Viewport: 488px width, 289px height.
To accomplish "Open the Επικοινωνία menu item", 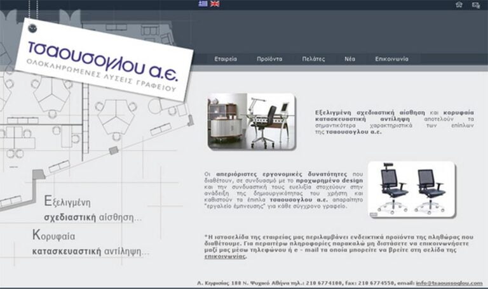I will pos(391,59).
